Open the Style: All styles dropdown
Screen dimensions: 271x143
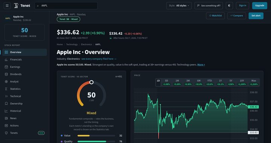coord(179,6)
